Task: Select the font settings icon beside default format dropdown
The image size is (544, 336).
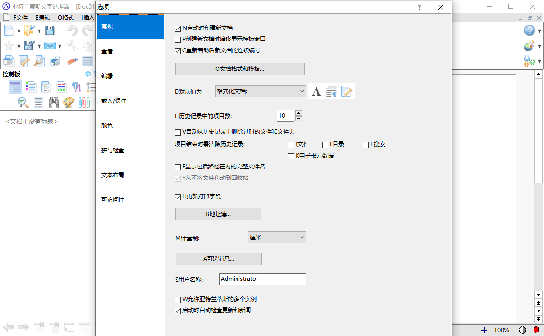Action: [x=316, y=91]
